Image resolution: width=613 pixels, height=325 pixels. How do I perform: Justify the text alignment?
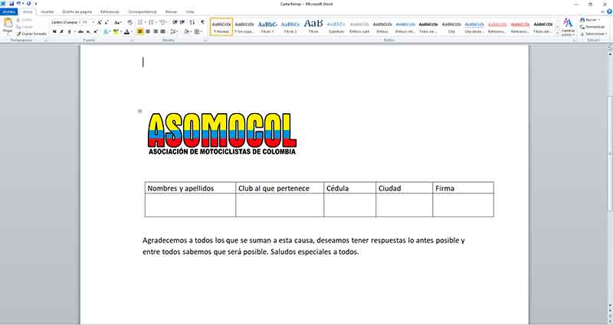(162, 31)
